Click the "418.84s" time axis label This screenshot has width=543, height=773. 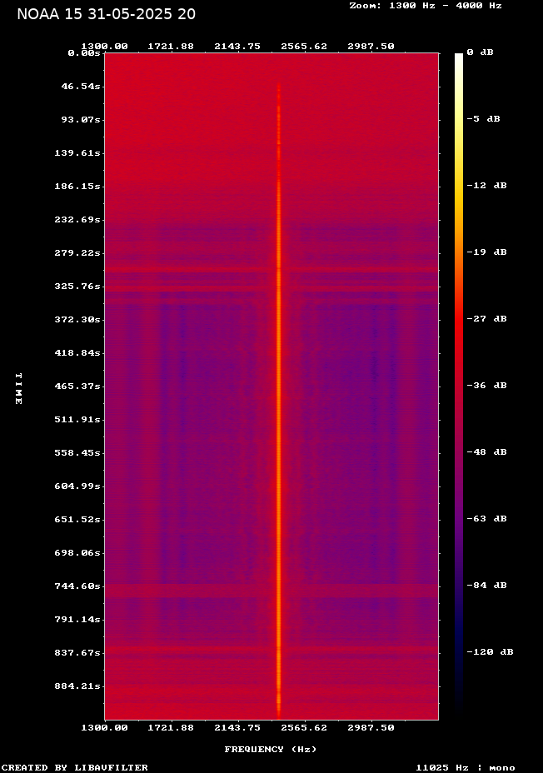77,353
